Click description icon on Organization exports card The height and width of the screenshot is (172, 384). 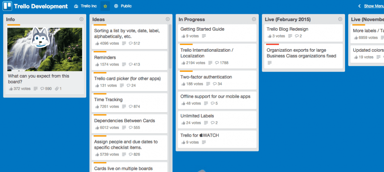[x=269, y=63]
